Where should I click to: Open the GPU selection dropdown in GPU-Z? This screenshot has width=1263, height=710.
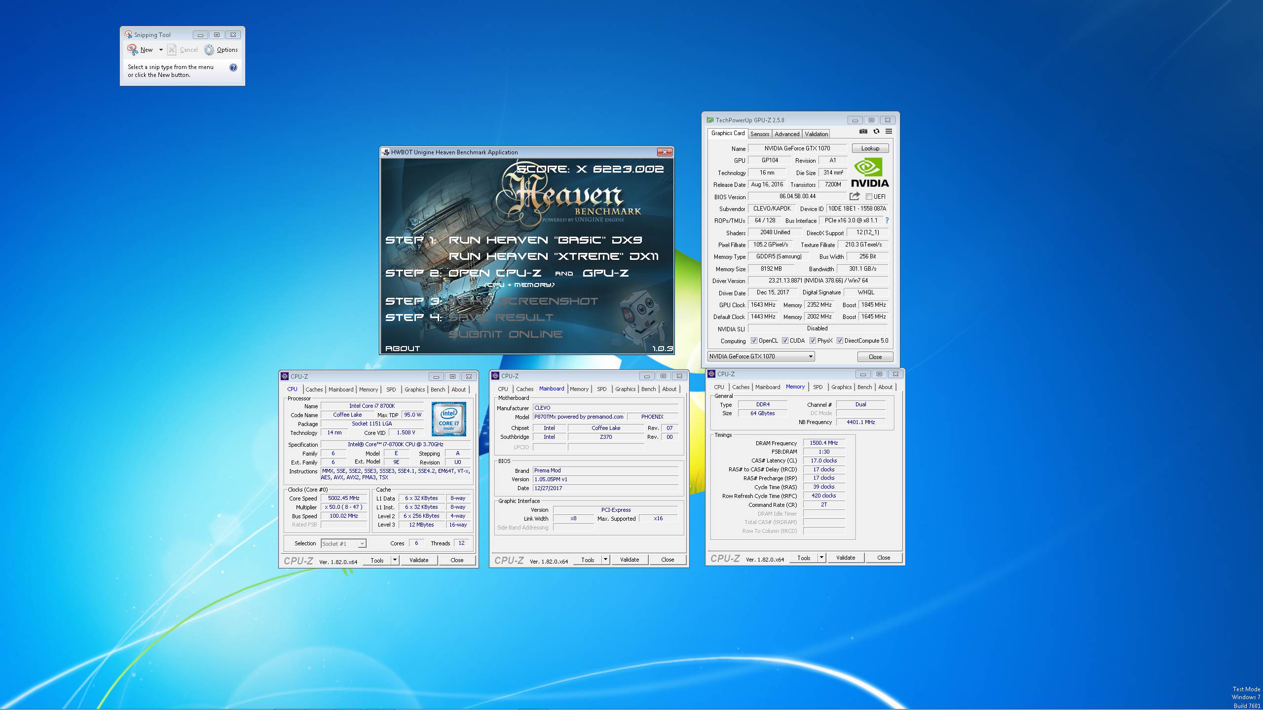[x=761, y=356]
